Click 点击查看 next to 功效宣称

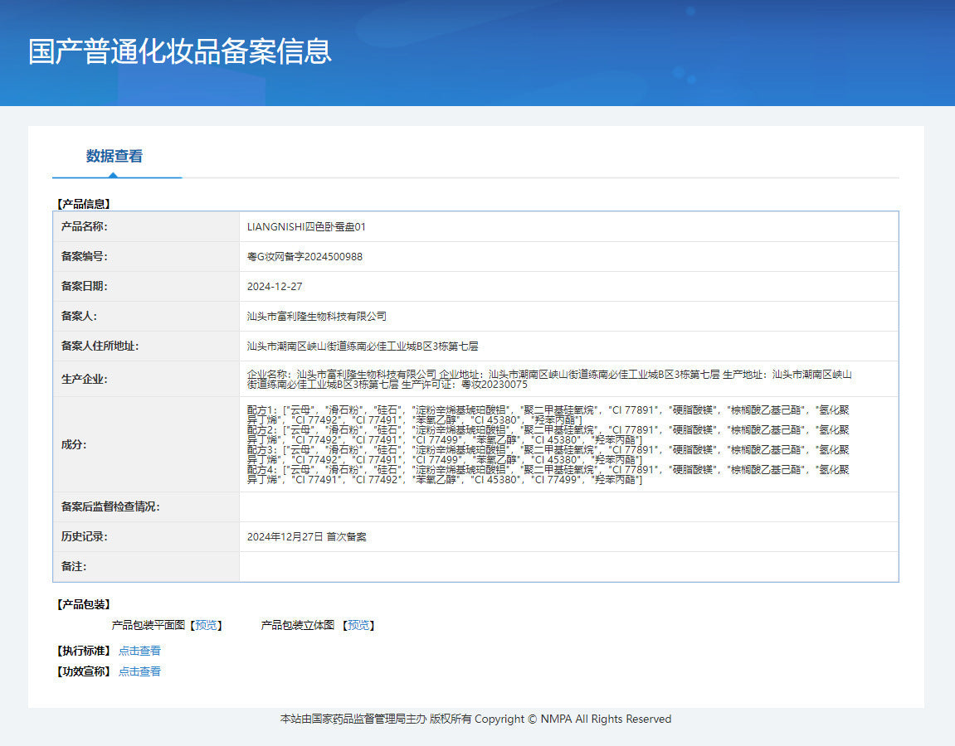coord(139,671)
